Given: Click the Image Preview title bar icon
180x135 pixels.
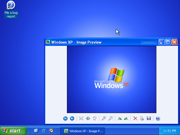Looking at the screenshot, I should (48, 42).
